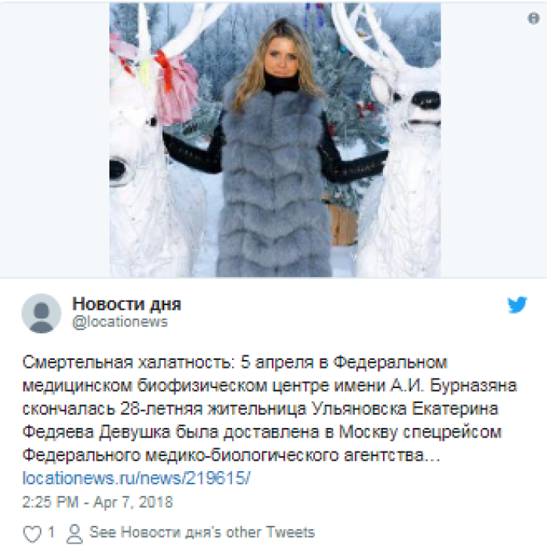547x554 pixels.
Task: Click the 2:25 PM - Apr 7, 2018 timestamp
Action: point(98,502)
